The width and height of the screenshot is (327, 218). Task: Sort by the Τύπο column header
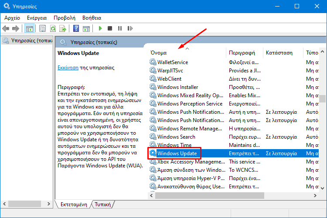tap(311, 53)
